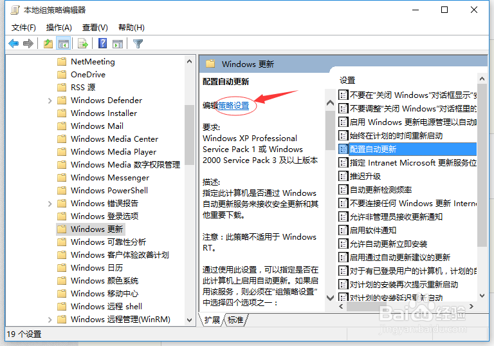494x346 pixels.
Task: Expand the Windows 错误报告 tree node
Action: pos(50,204)
